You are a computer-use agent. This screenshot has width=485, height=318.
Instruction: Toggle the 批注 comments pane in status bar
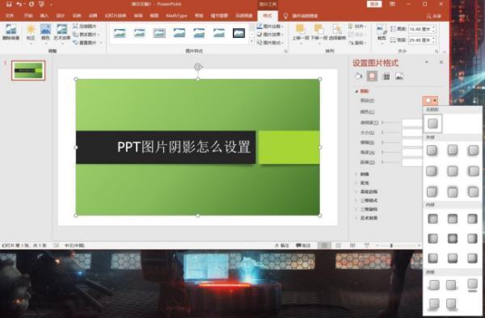pyautogui.click(x=303, y=245)
